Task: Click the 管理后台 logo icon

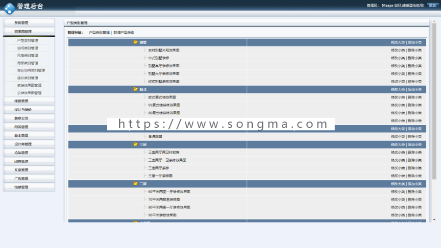Action: 9,8
